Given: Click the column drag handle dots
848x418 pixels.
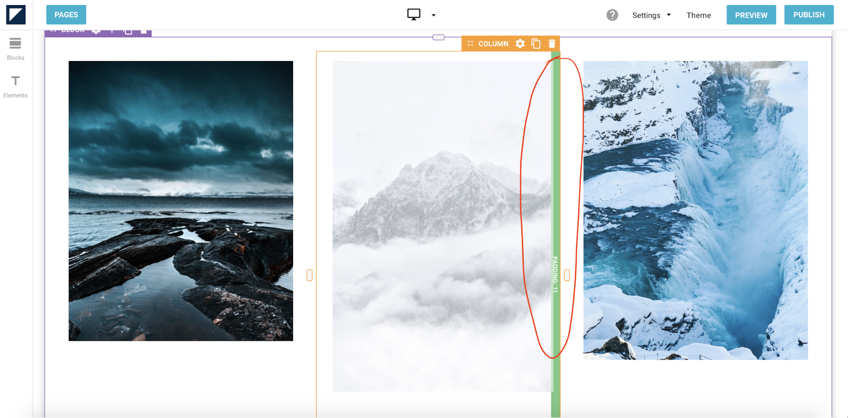Looking at the screenshot, I should coord(470,44).
